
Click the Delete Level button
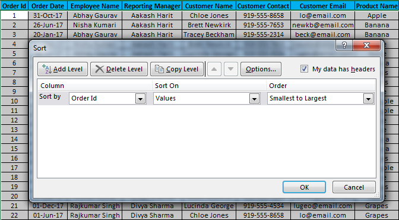119,69
